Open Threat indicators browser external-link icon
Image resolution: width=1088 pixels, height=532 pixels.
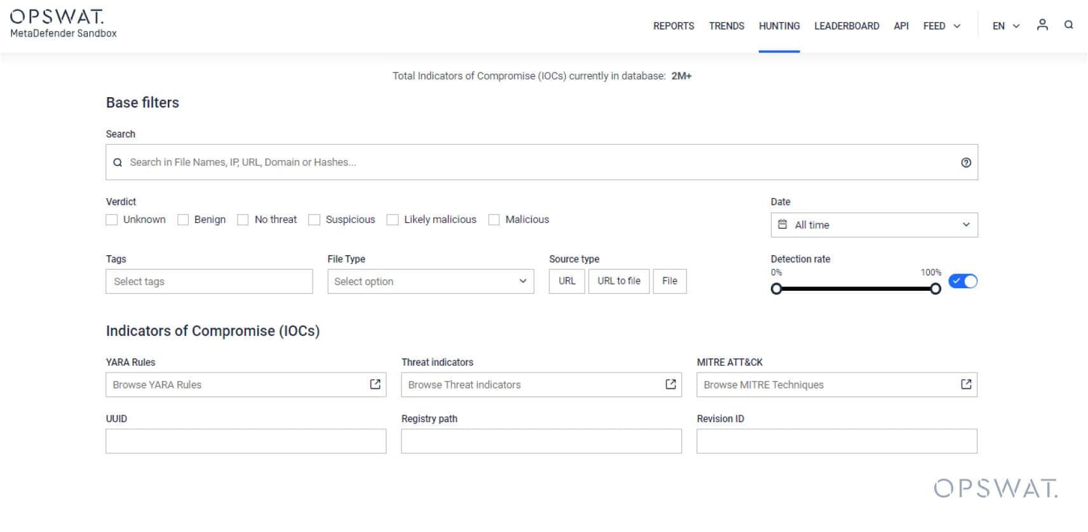[x=670, y=384]
